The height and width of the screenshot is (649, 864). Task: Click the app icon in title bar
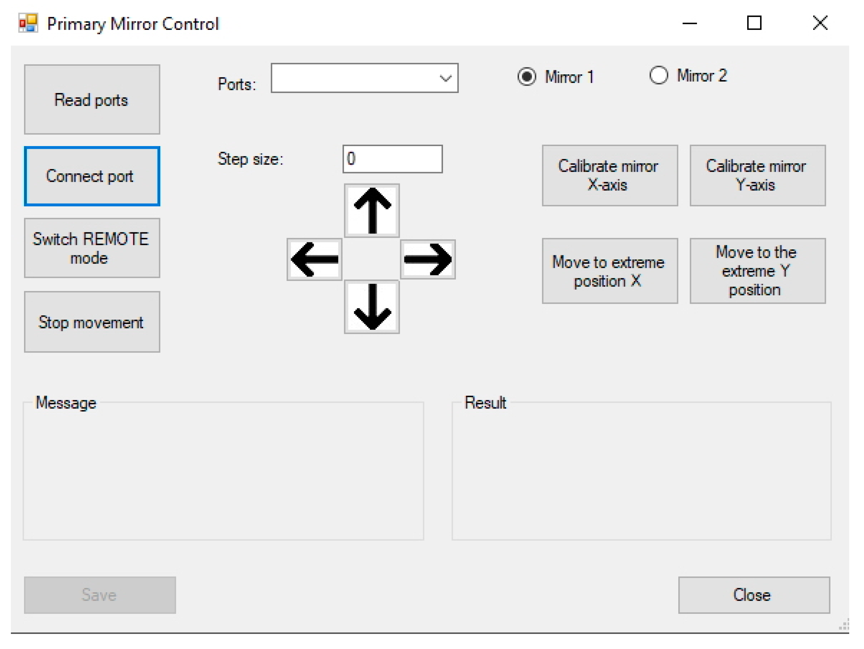(28, 23)
